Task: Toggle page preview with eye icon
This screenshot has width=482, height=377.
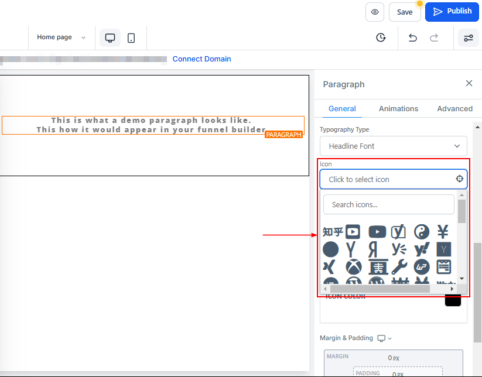Action: tap(375, 12)
